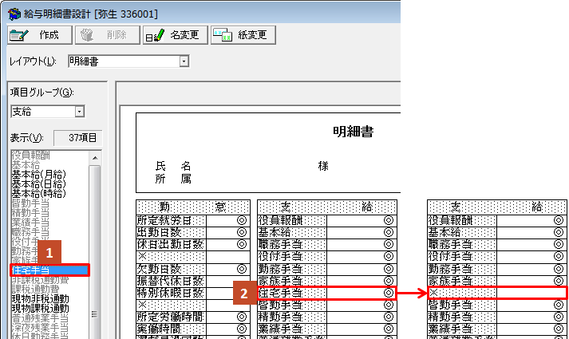Click the 削除 (delete) trash can button
Screen dimensions: 569x339
106,35
